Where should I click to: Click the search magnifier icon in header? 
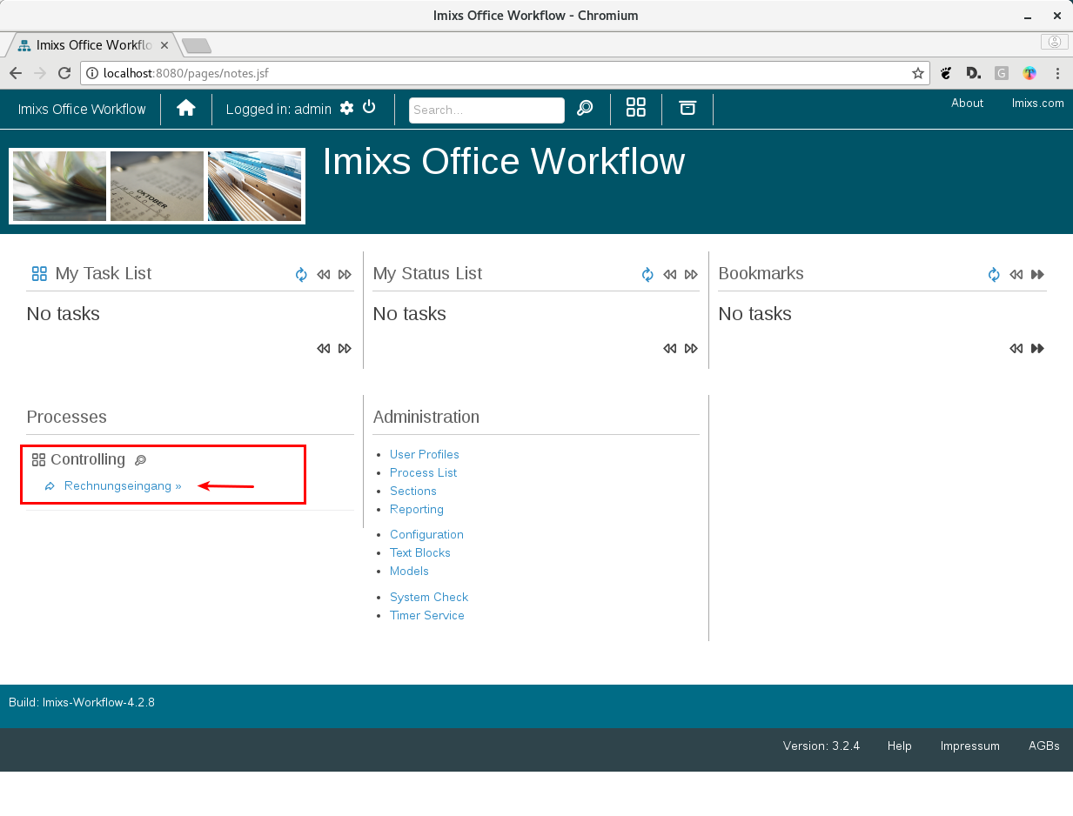click(585, 109)
